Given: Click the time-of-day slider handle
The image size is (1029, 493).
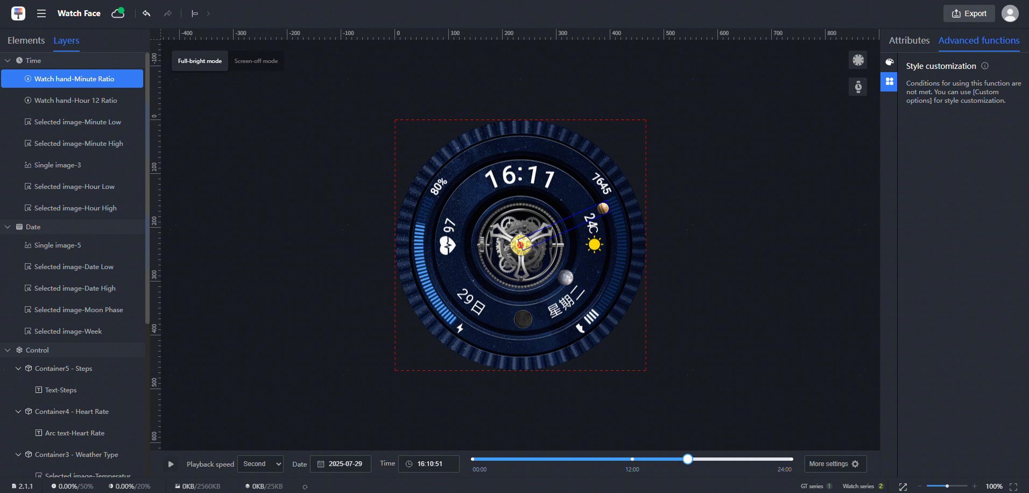Looking at the screenshot, I should coord(688,459).
